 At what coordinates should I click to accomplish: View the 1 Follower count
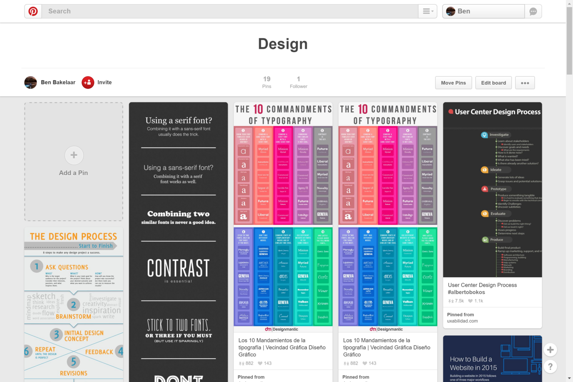pyautogui.click(x=298, y=82)
